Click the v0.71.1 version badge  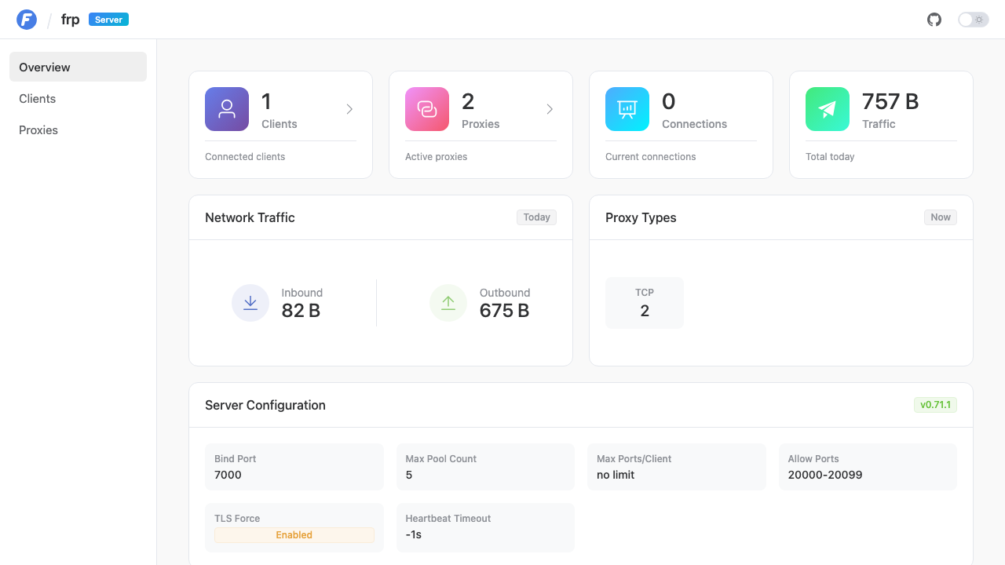[935, 405]
